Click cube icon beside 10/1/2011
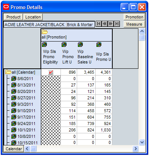The image size is (149, 156). click(x=14, y=130)
